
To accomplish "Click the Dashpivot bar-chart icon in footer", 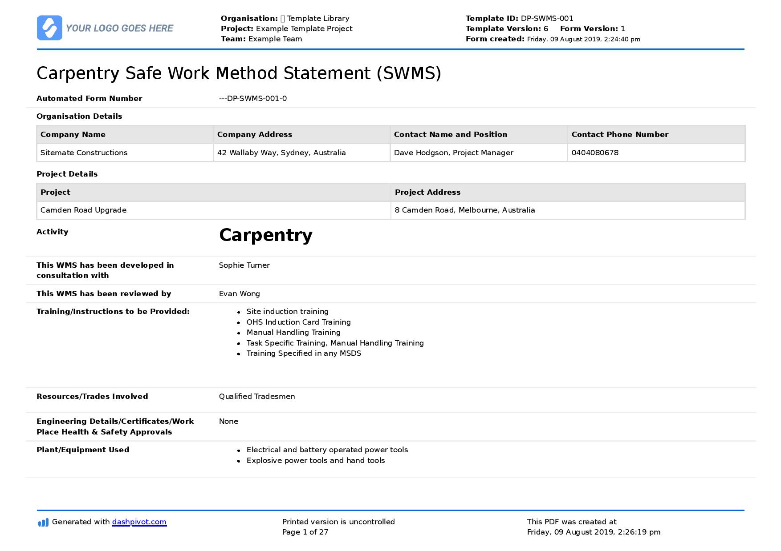I will tap(43, 523).
